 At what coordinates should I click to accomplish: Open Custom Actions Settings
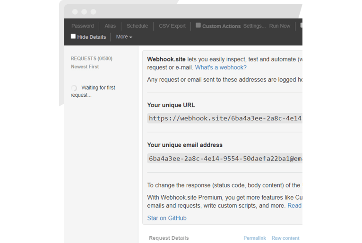point(254,26)
